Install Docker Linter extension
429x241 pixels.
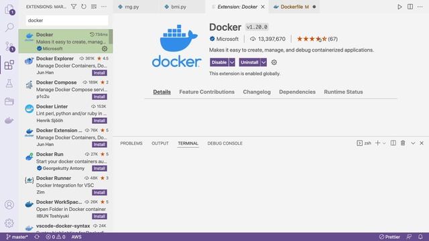click(99, 120)
